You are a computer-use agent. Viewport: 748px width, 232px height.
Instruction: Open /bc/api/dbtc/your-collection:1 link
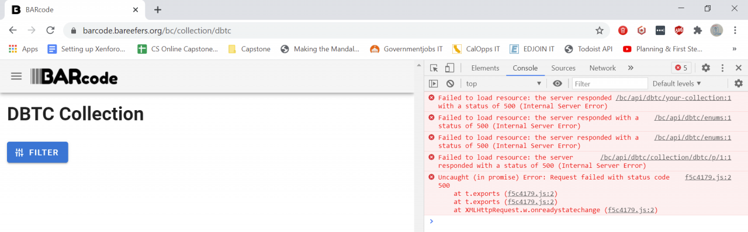pyautogui.click(x=673, y=98)
